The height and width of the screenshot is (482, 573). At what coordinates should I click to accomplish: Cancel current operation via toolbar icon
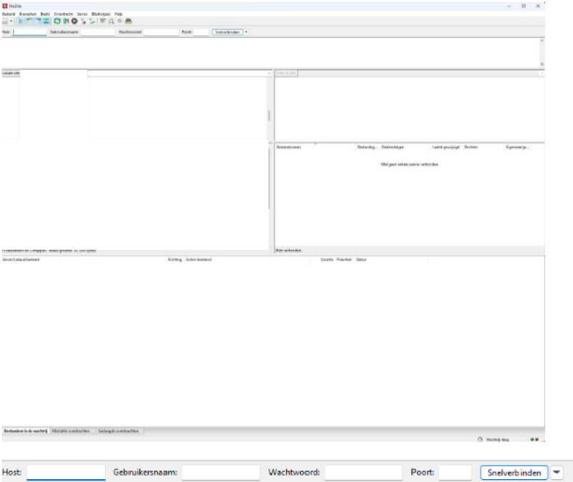(x=74, y=21)
